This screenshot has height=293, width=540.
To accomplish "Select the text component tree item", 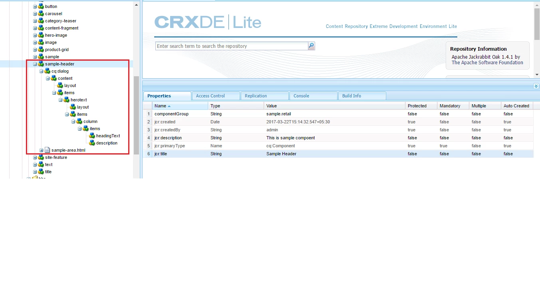I will [49, 164].
